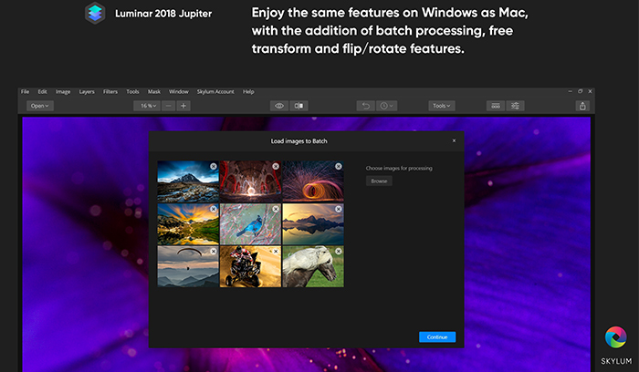
Task: Expand the Open dropdown button
Action: (x=40, y=106)
